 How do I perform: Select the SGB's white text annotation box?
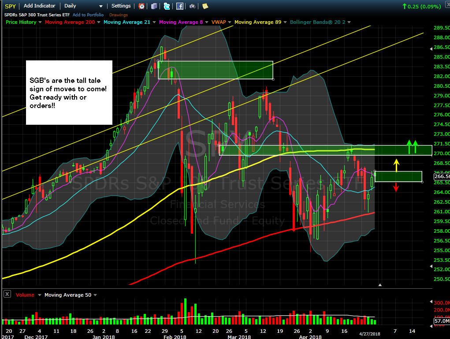click(69, 93)
